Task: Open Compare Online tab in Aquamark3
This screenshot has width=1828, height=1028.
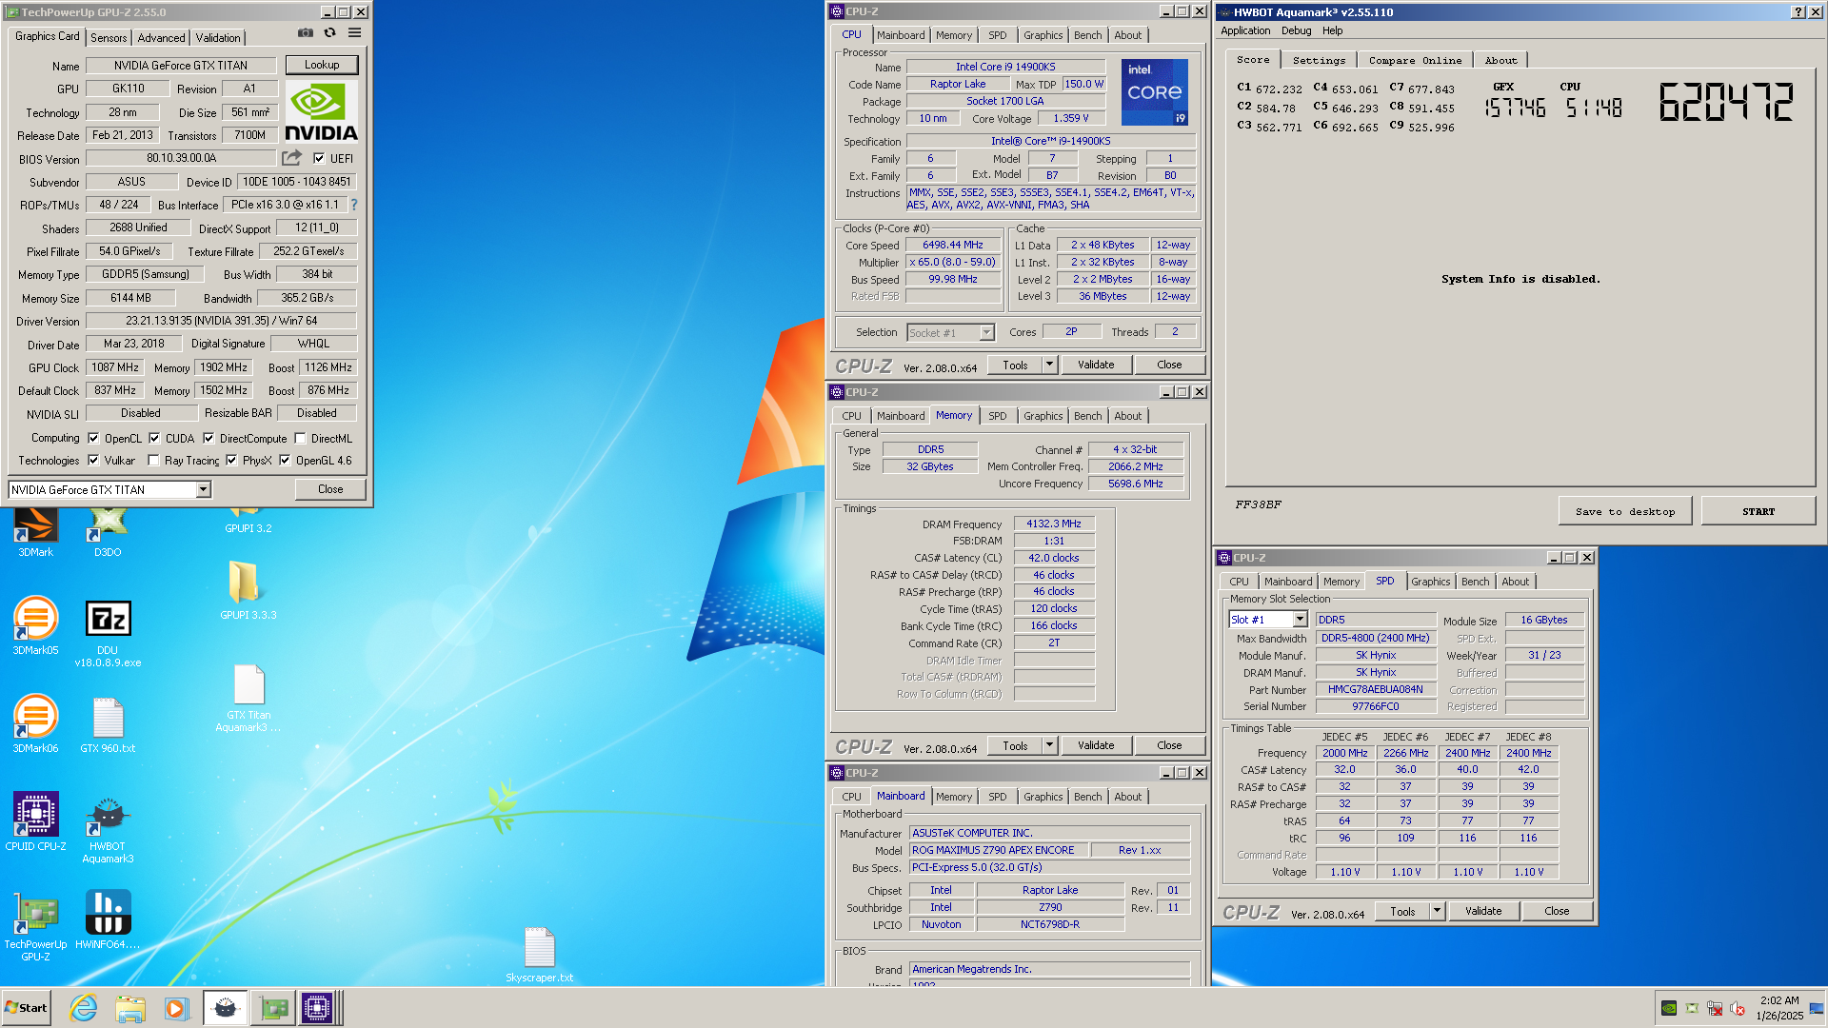Action: click(x=1415, y=60)
